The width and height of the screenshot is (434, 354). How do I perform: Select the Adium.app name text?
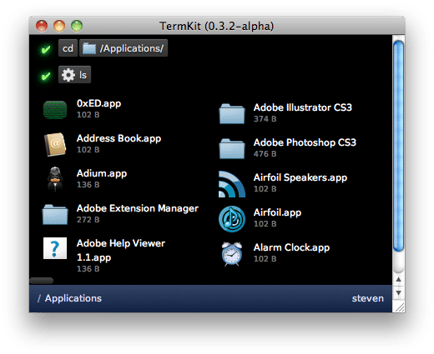102,173
